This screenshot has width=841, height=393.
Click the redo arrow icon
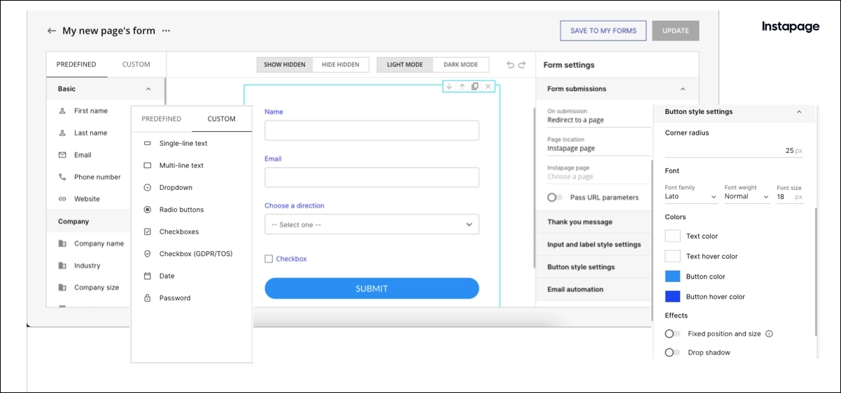[x=521, y=65]
